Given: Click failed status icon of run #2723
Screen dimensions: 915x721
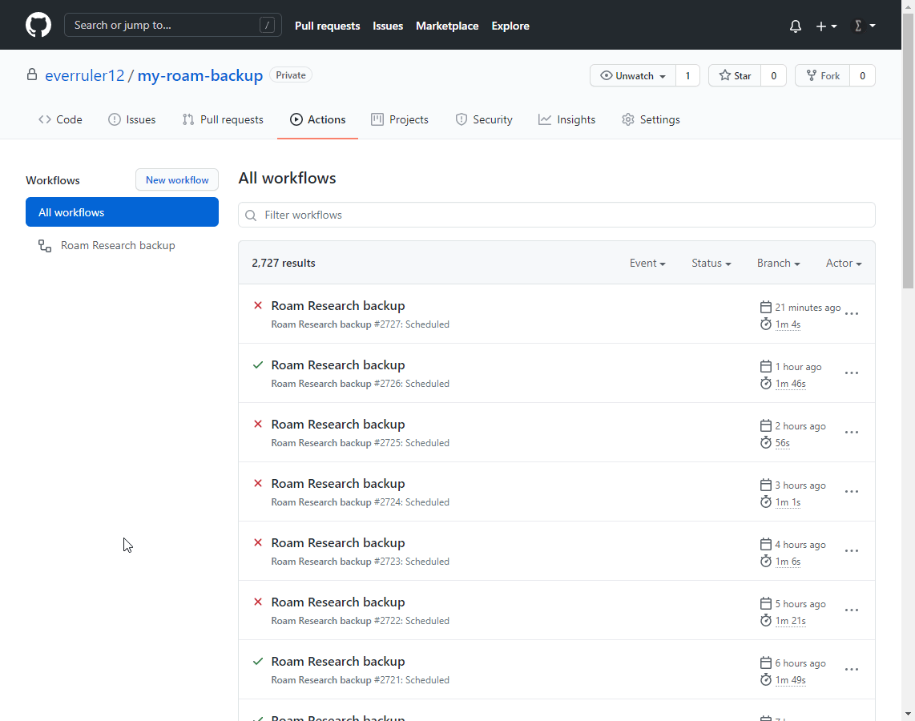Looking at the screenshot, I should point(258,542).
